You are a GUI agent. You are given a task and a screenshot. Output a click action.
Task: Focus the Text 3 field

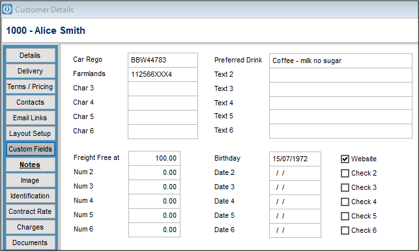pos(341,89)
